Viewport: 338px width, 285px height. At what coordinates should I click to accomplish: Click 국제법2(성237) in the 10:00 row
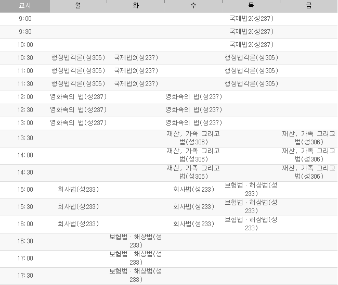click(x=251, y=44)
